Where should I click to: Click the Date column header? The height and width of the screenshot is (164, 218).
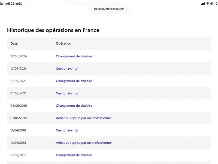tap(14, 43)
